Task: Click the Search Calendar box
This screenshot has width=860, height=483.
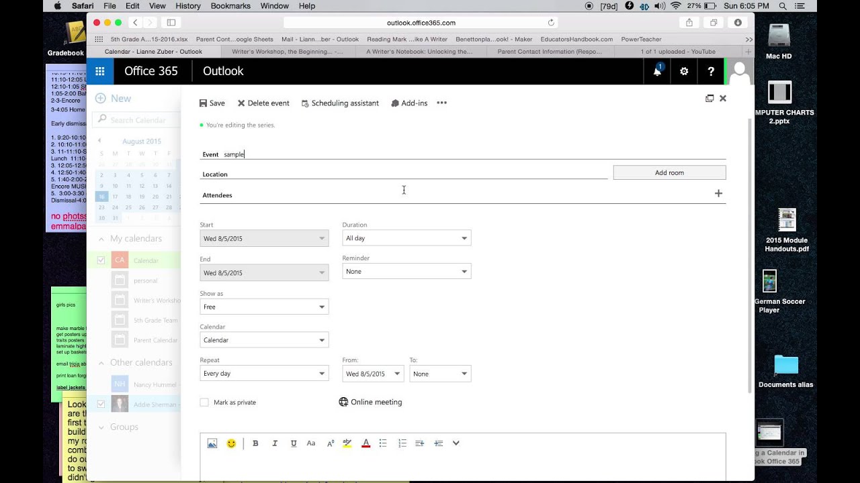Action: (x=136, y=119)
